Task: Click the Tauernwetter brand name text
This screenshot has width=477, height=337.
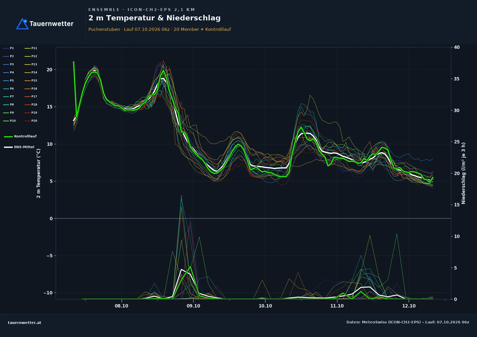Action: (52, 24)
